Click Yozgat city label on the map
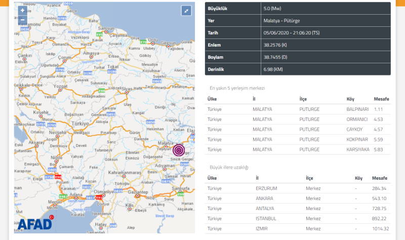 (60, 86)
